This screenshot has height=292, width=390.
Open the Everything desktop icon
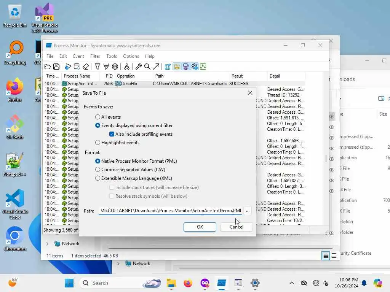(15, 53)
